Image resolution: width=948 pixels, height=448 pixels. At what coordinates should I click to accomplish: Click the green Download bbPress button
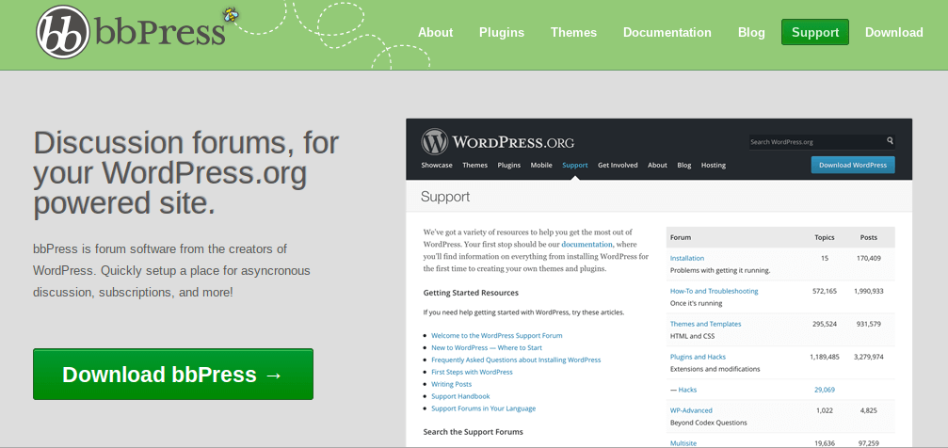click(173, 375)
